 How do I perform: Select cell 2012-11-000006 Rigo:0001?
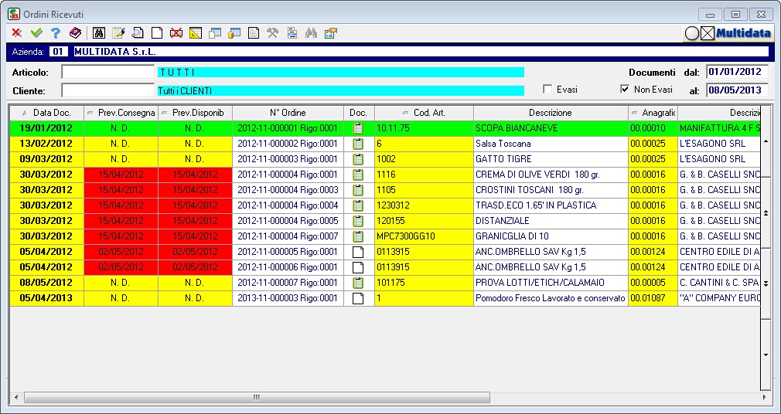288,267
